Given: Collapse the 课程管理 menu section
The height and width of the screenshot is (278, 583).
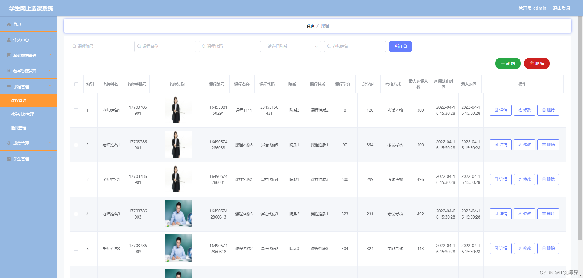Looking at the screenshot, I should pos(29,86).
